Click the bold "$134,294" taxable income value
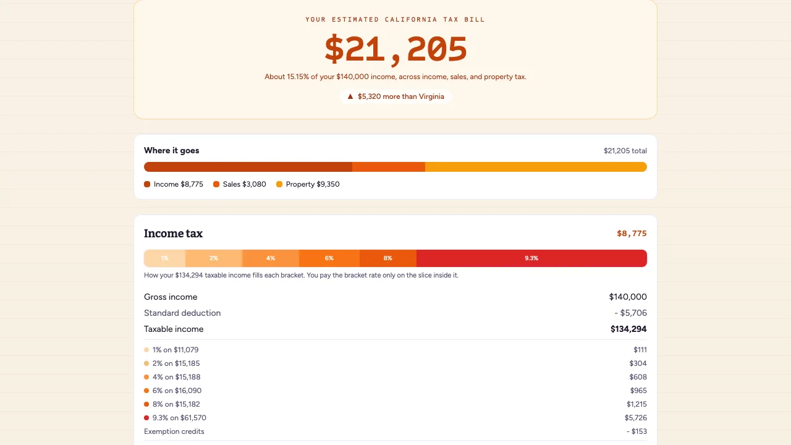 click(628, 329)
